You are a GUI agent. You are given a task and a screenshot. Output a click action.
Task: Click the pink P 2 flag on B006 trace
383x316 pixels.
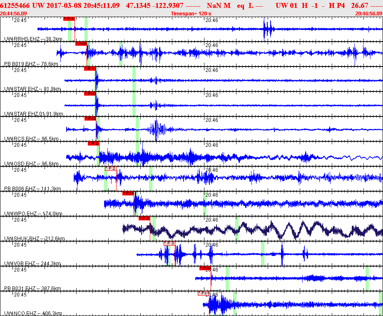(x=110, y=168)
